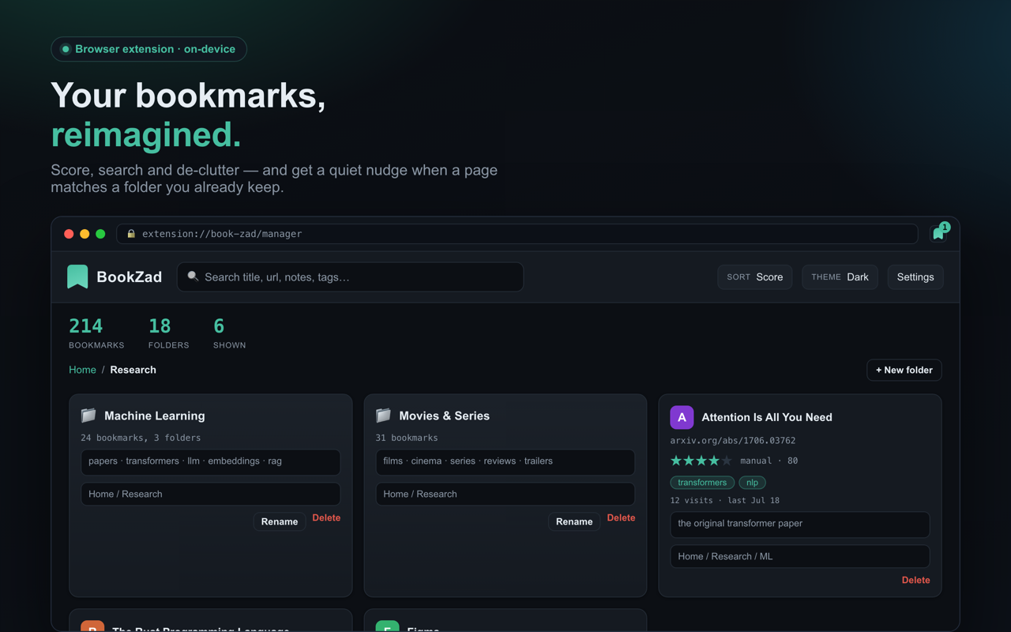Go to Home in the breadcrumb
This screenshot has height=632, width=1011.
click(82, 370)
